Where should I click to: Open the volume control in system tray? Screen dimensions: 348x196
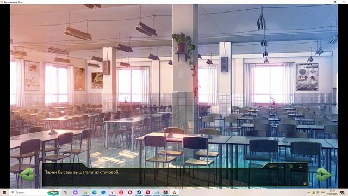[x=318, y=192]
